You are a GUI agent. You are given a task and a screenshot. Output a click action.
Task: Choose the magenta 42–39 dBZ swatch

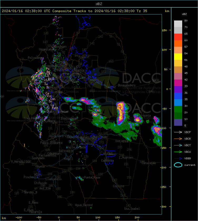[178, 83]
